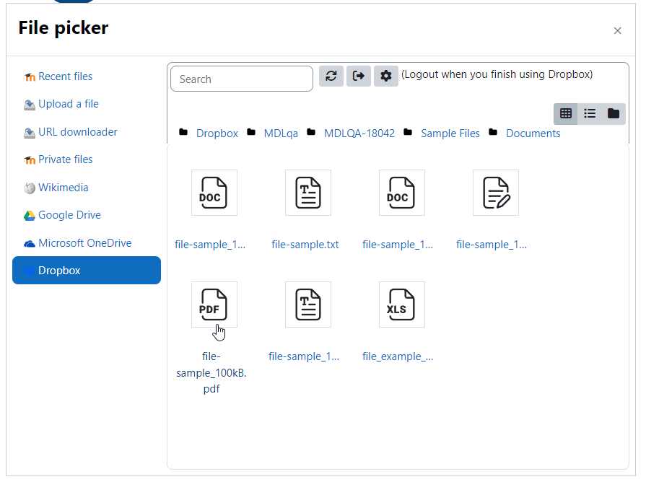Click file-sample_1... name under second DOC
Screen dimensions: 646x482
coord(398,245)
